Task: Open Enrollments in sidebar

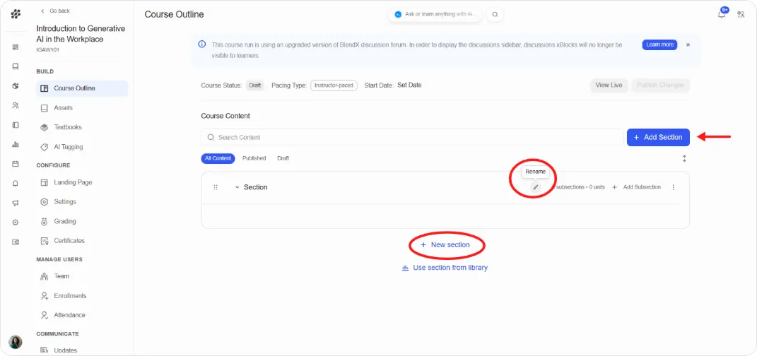Action: tap(82, 296)
